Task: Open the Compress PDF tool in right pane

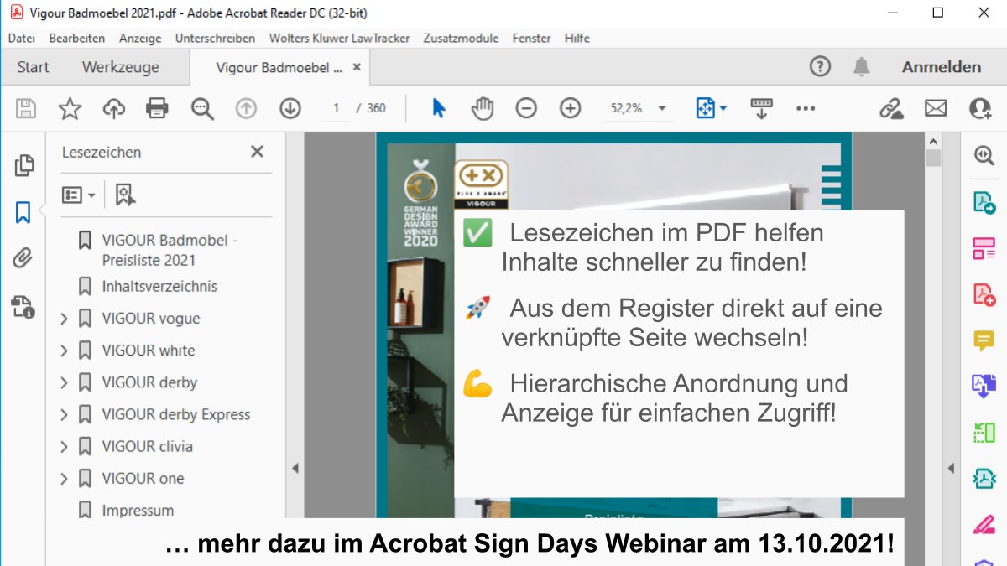Action: tap(984, 479)
